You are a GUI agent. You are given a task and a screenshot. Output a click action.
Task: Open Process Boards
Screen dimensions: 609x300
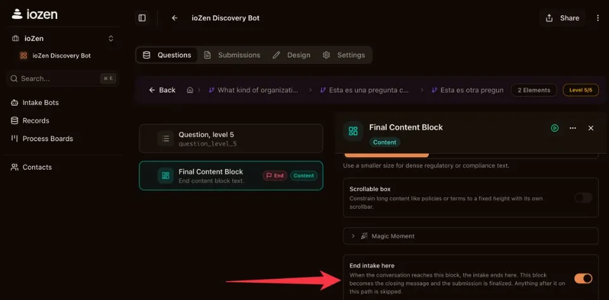pos(48,139)
